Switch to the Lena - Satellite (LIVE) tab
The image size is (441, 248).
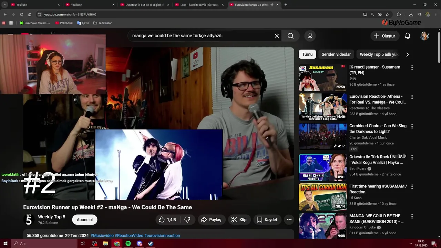coord(200,5)
